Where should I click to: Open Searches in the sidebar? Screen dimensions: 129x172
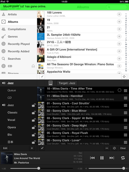coord(18,59)
